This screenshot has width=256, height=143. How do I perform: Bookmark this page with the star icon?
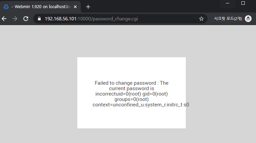(x=201, y=19)
